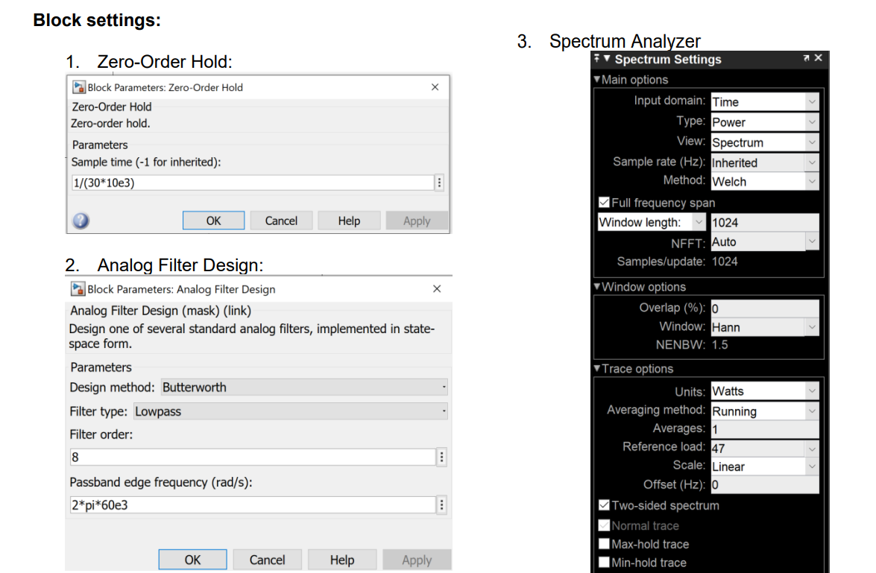
Task: Click the Help question mark in Zero-Order Hold dialog
Action: click(x=81, y=220)
